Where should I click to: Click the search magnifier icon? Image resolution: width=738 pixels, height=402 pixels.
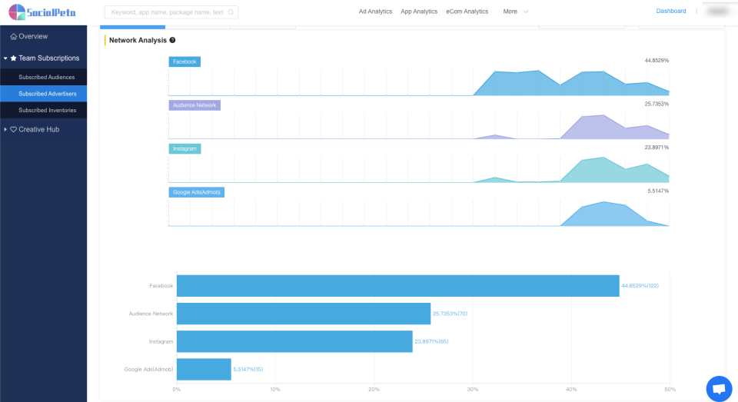(231, 12)
